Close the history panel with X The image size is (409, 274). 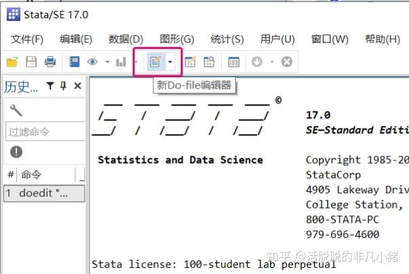pos(78,86)
